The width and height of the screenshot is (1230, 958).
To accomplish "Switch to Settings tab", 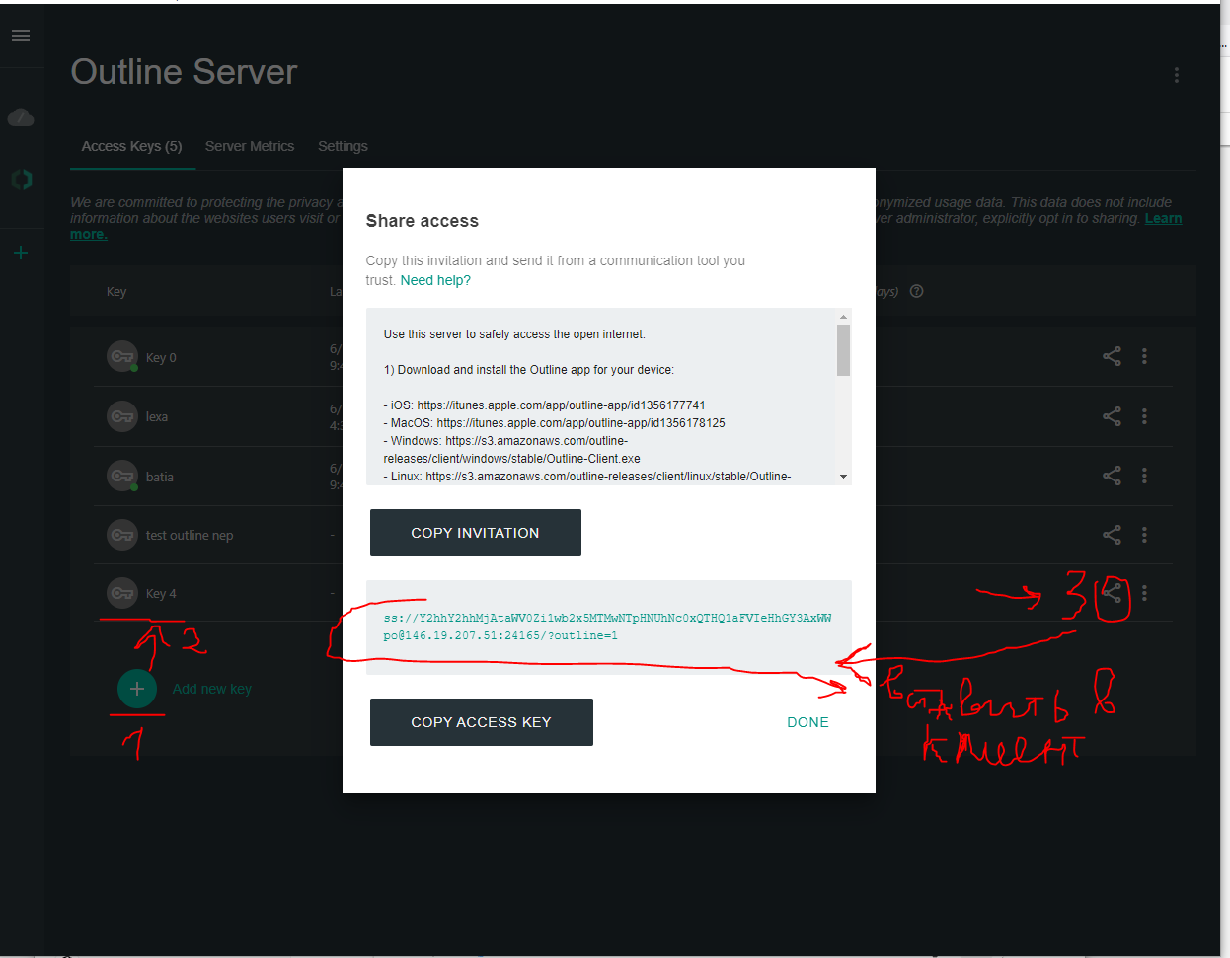I will (x=343, y=146).
